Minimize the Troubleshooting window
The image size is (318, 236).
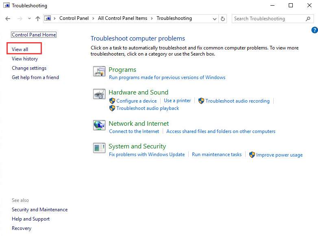[x=272, y=5]
